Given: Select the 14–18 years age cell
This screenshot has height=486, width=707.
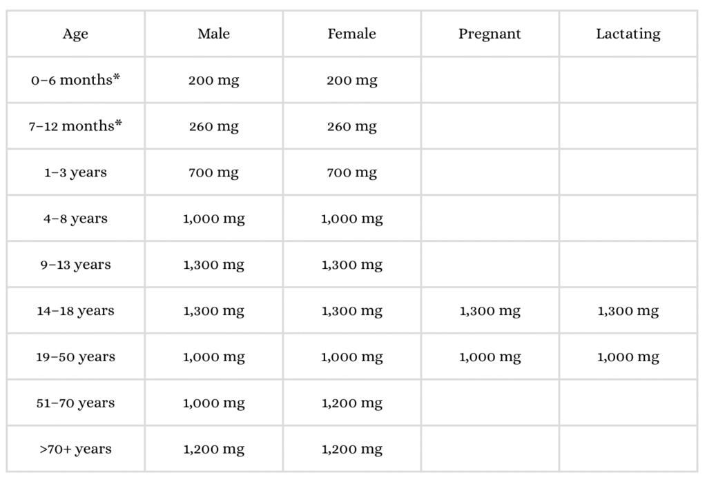Looking at the screenshot, I should pos(75,311).
